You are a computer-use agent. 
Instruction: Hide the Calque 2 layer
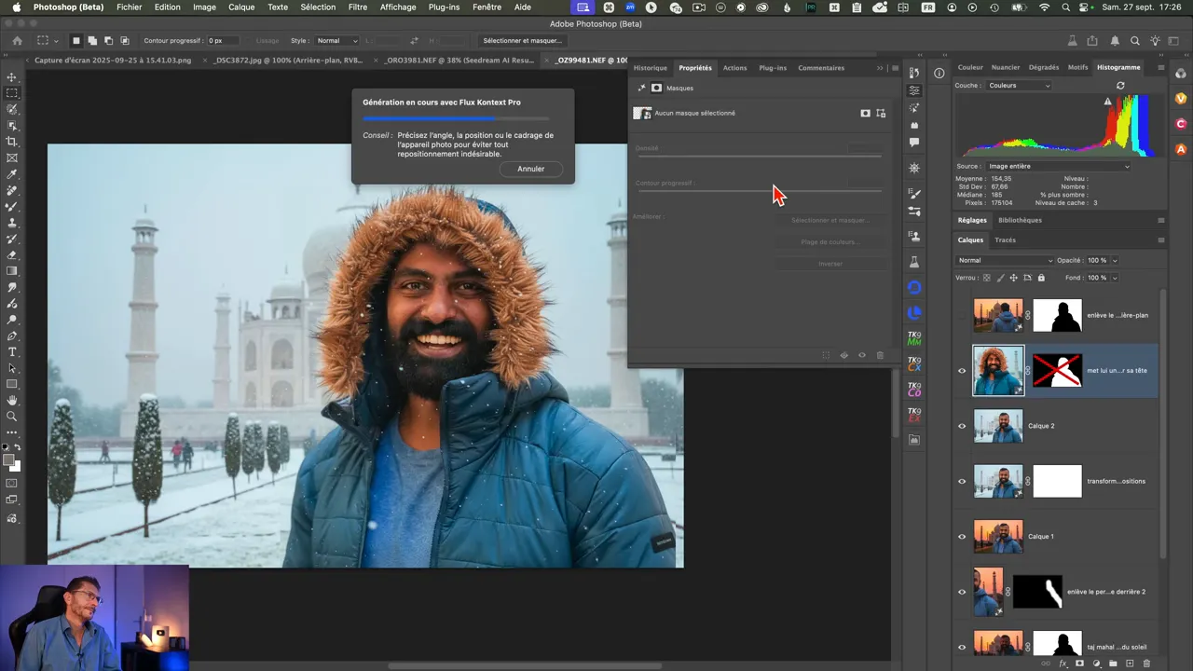[x=962, y=426]
